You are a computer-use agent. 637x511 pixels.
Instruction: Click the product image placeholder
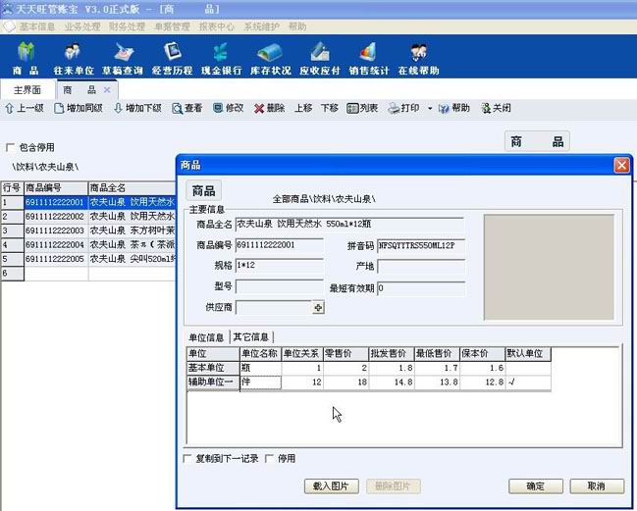pyautogui.click(x=549, y=267)
